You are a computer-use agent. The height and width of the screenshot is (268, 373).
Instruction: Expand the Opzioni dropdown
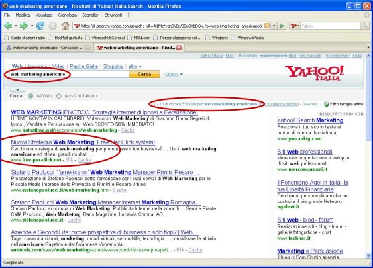pos(174,74)
